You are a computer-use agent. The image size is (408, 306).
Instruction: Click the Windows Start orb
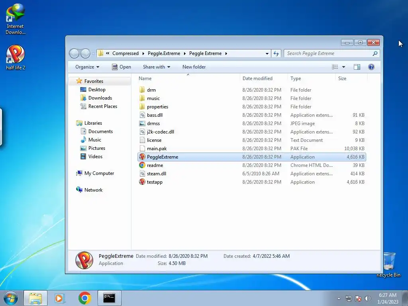pyautogui.click(x=10, y=298)
